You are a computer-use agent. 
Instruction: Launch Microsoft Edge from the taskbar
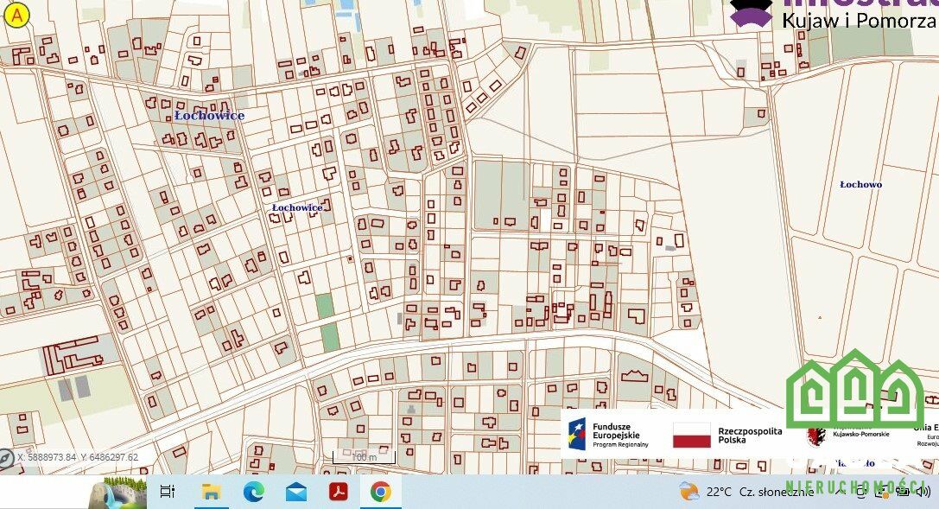click(253, 492)
